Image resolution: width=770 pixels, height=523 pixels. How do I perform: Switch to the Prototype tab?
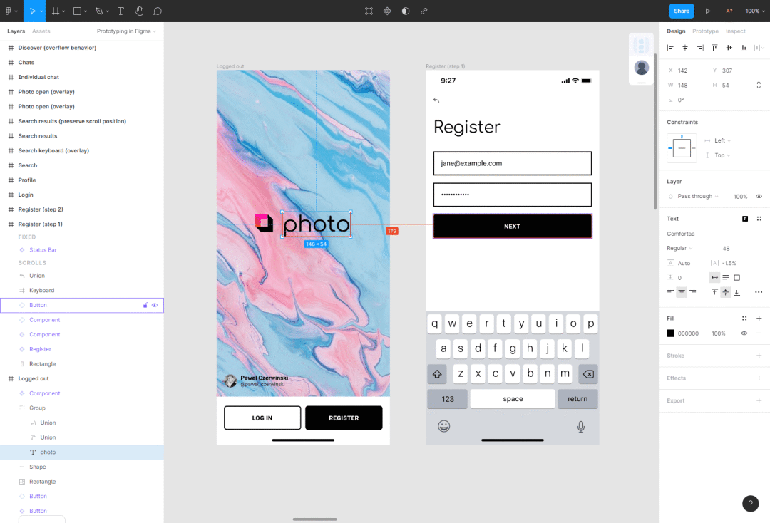tap(705, 31)
